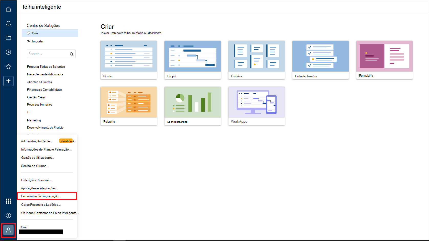Click Procurar Todas as Soluções link
This screenshot has height=241, width=429.
point(46,66)
